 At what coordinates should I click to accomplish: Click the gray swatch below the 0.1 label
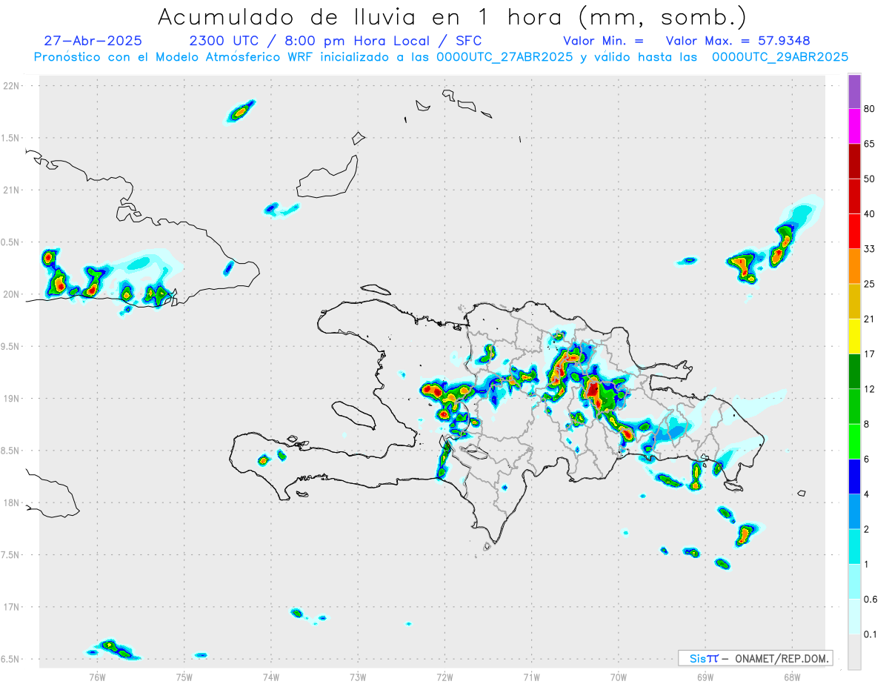tap(854, 651)
